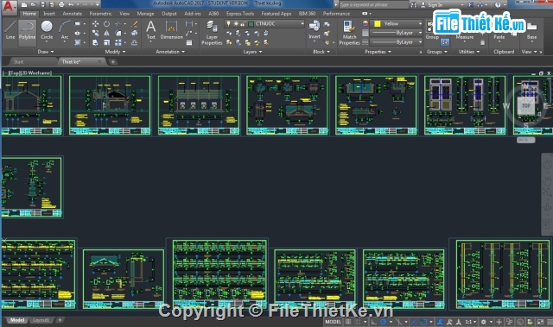Toggle ortho mode in status bar
Viewport: 553px width, 327px height.
coord(373,322)
